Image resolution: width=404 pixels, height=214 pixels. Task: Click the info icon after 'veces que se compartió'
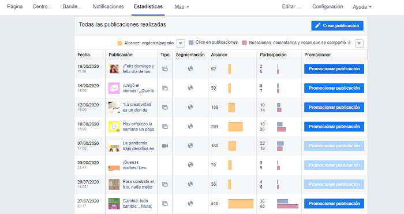point(349,43)
